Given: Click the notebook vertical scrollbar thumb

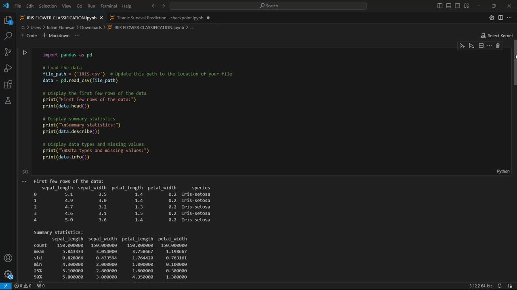Looking at the screenshot, I should coord(515,62).
